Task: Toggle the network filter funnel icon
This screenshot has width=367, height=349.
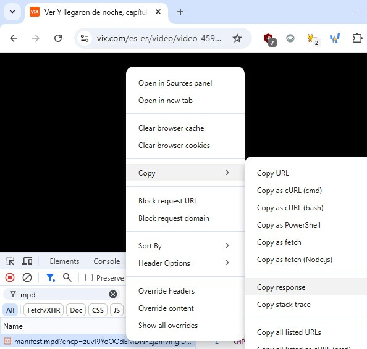Action: 50,277
